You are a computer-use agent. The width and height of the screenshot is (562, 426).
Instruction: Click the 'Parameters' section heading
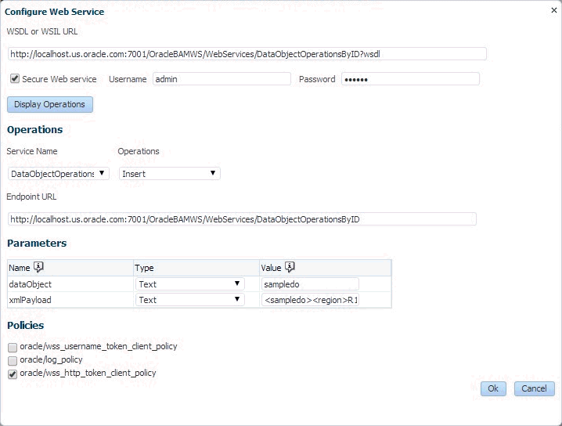tap(37, 243)
